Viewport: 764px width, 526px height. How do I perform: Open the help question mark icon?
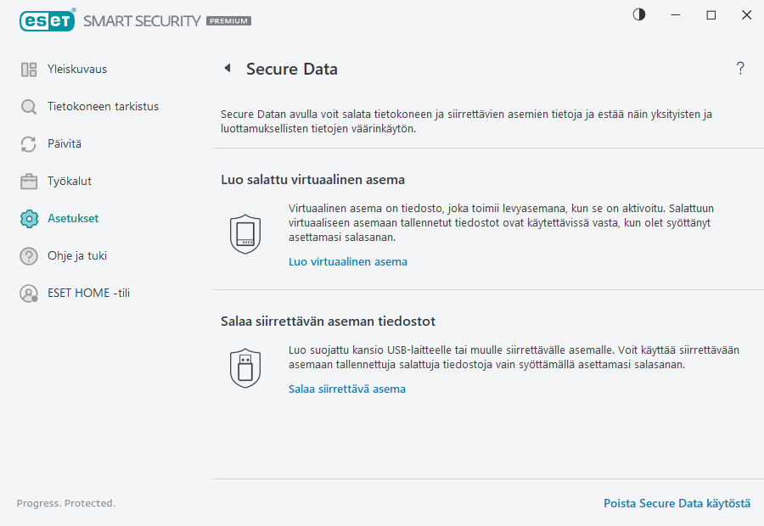(x=739, y=69)
